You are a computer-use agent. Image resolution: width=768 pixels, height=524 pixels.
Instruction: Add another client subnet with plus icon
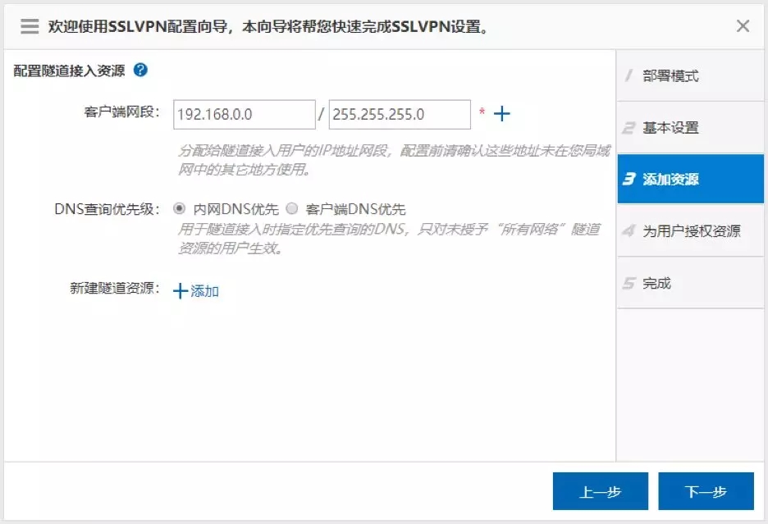click(501, 114)
